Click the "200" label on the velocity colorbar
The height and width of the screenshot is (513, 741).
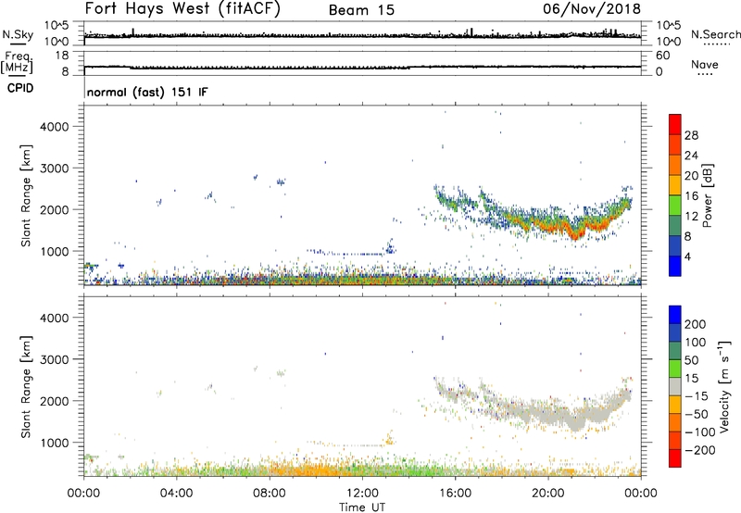pos(696,324)
